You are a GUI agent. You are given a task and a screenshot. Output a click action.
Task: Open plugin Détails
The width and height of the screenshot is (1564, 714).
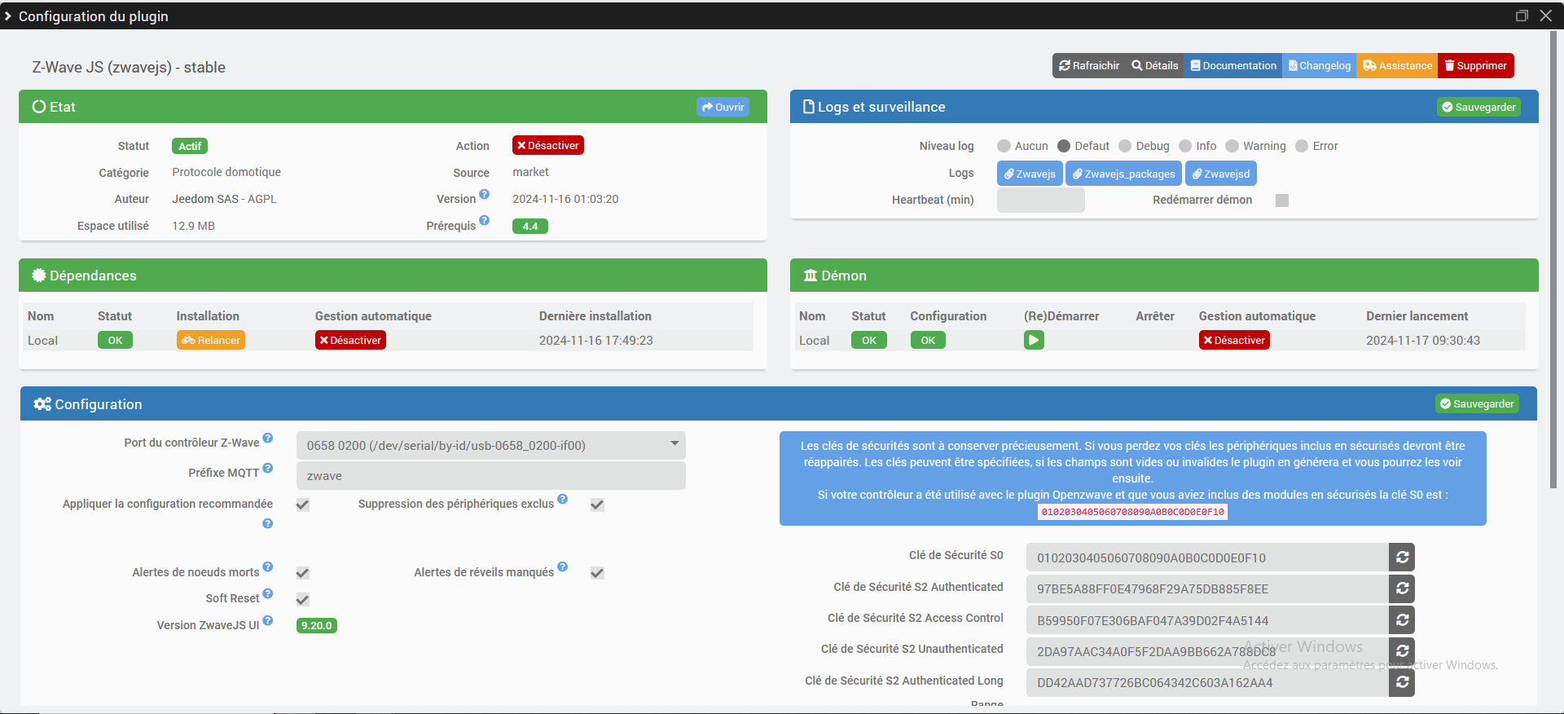1155,66
